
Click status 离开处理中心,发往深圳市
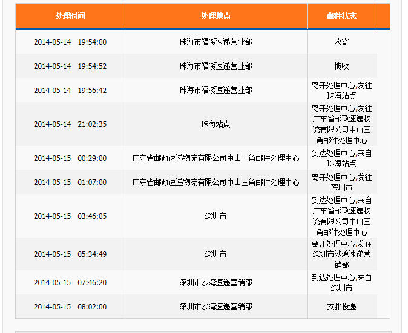(341, 183)
